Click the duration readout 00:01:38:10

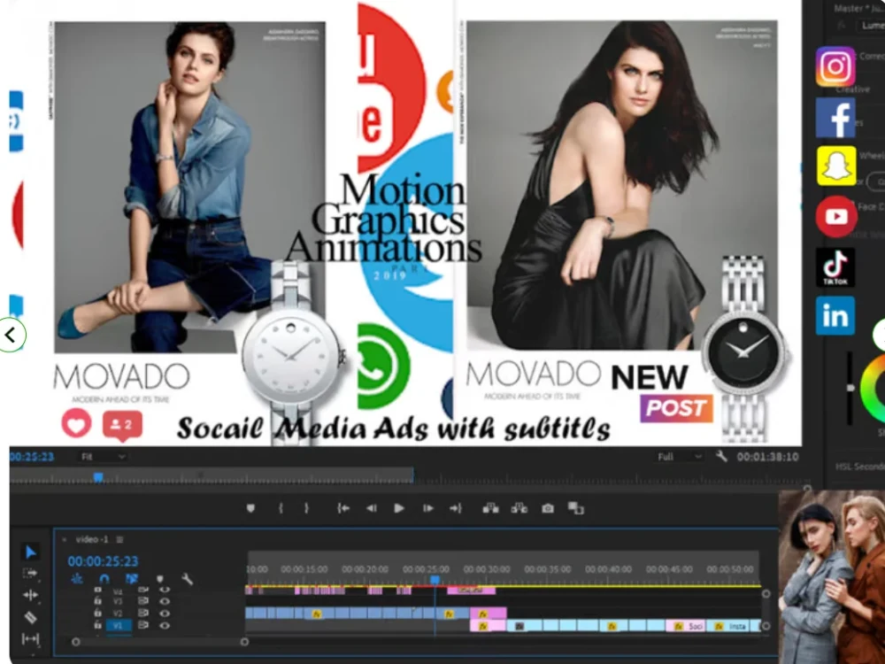coord(767,457)
